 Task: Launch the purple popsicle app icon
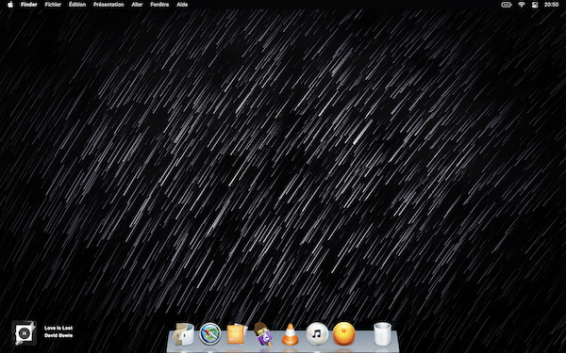coord(263,334)
